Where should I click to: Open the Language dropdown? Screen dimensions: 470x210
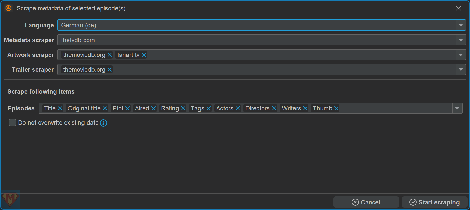click(x=461, y=25)
